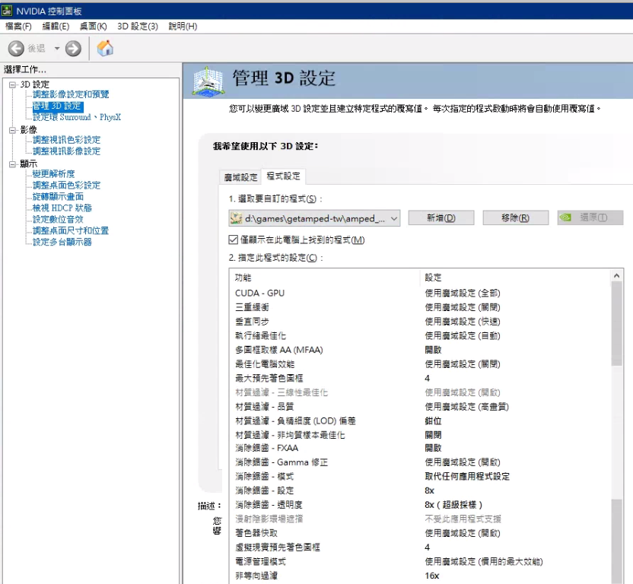Click the 設定 column header
This screenshot has width=633, height=584.
[x=433, y=278]
